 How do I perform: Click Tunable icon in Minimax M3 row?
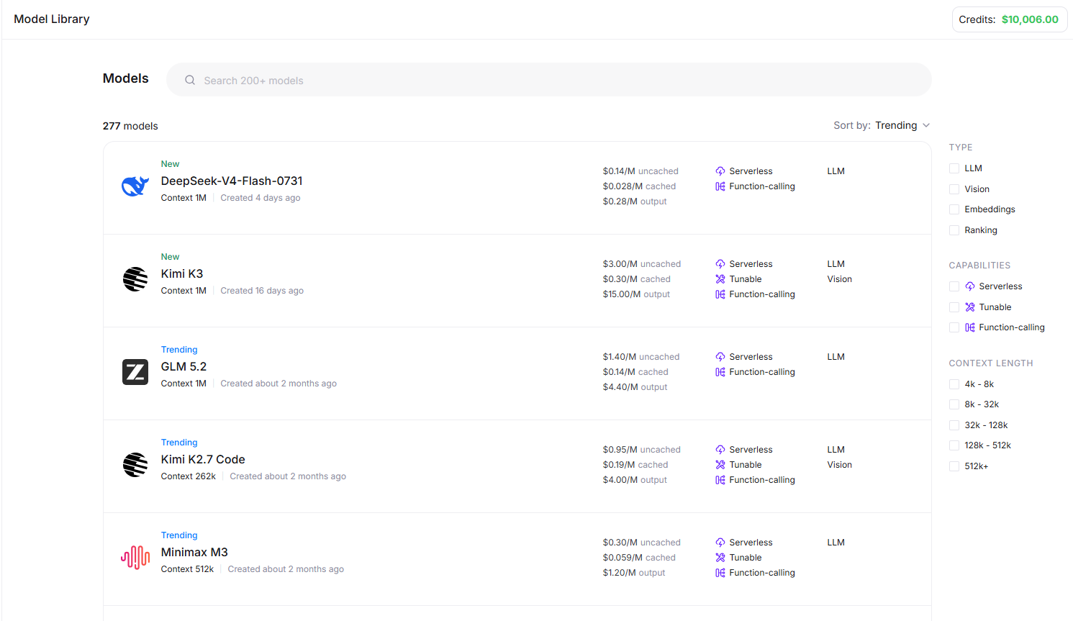click(x=720, y=558)
